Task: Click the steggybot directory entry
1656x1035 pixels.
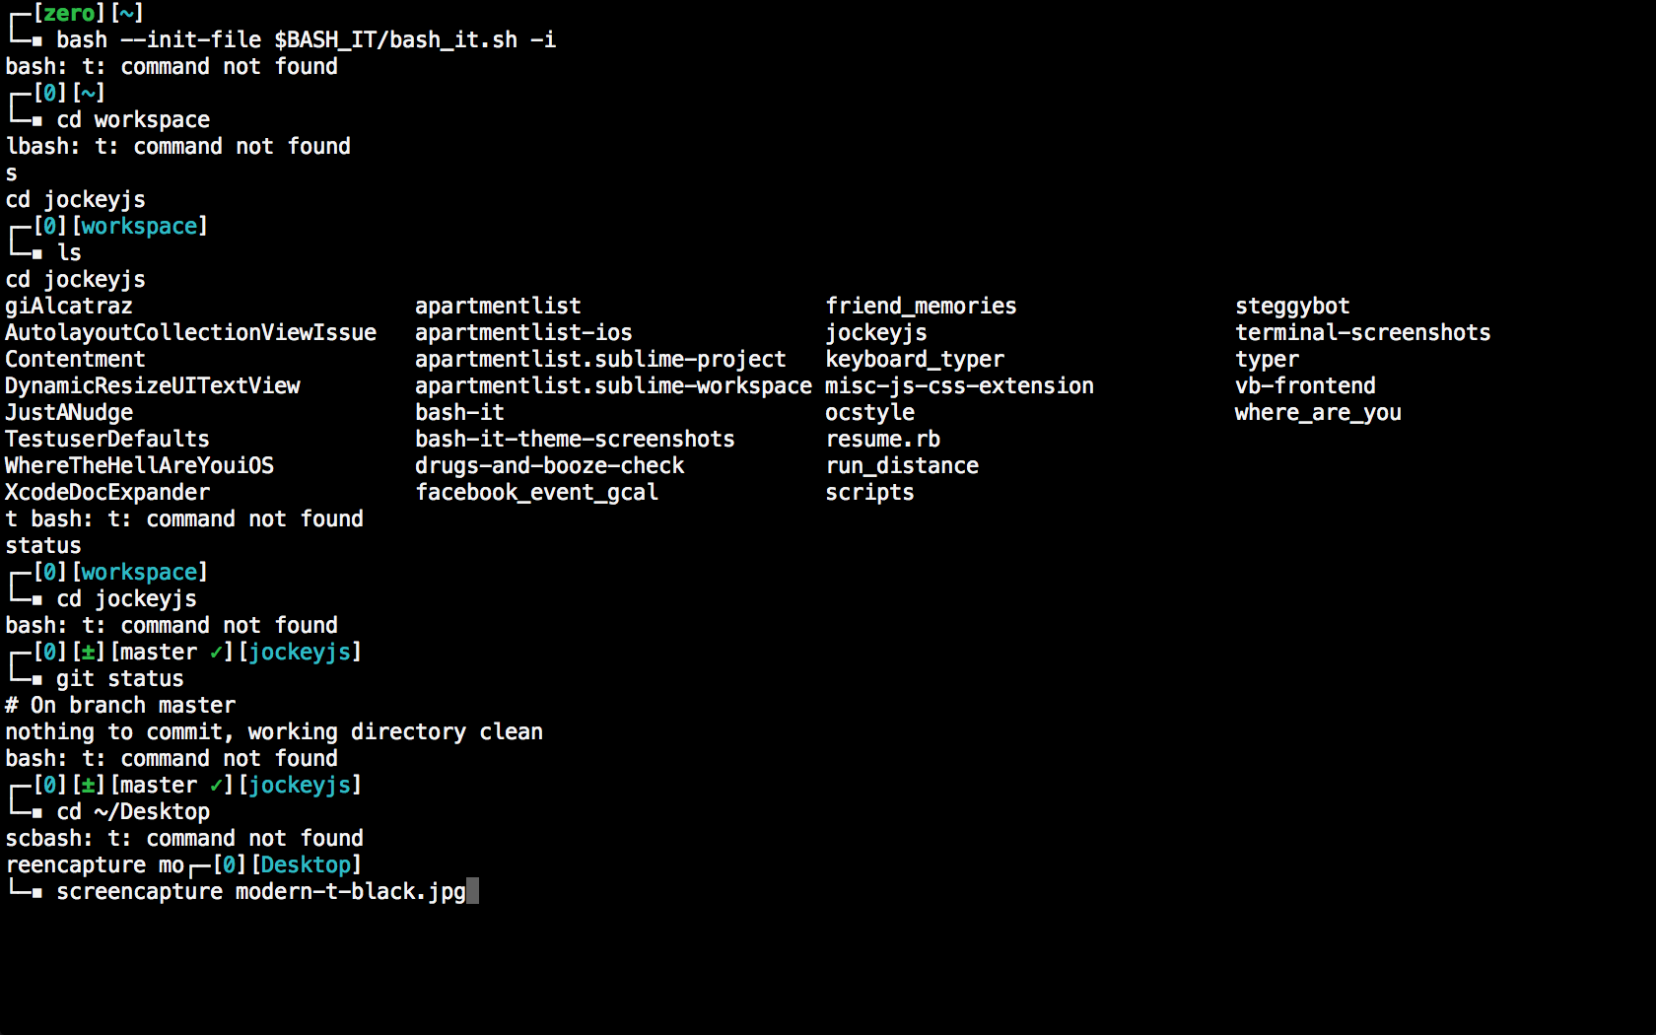Action: point(1292,306)
